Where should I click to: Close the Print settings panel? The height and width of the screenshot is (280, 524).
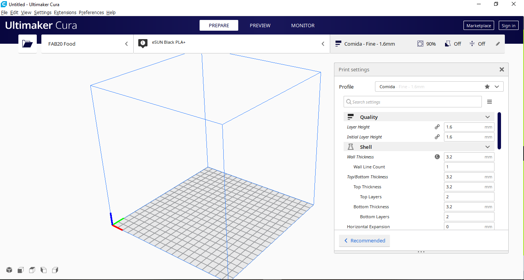502,69
